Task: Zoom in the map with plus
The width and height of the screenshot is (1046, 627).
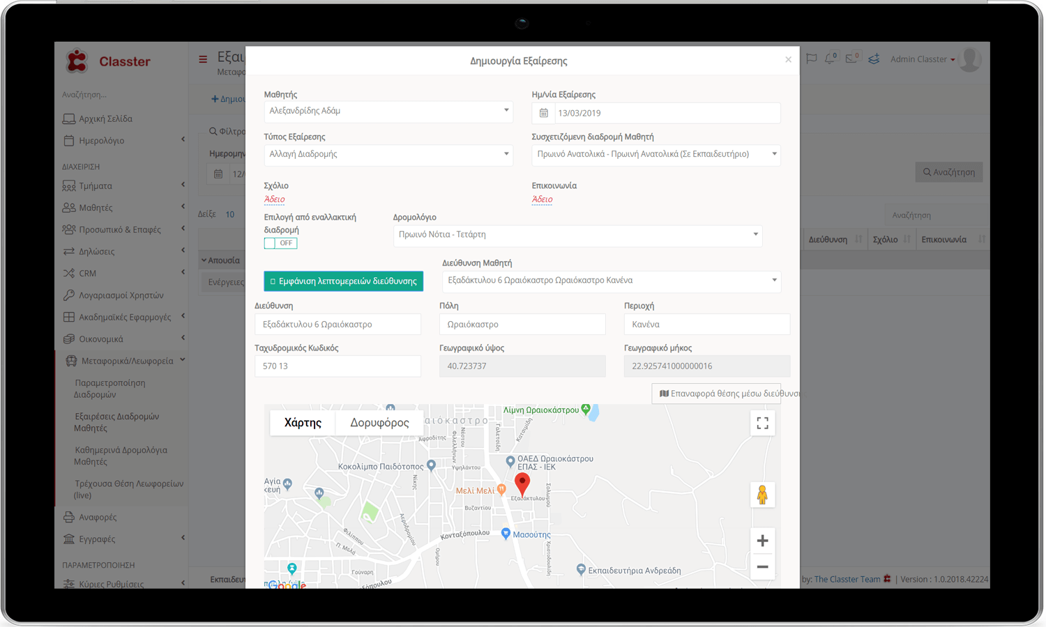Action: point(762,541)
